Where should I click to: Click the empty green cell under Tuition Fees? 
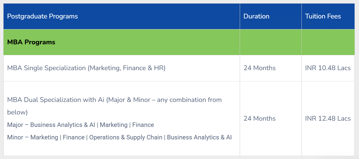328,42
